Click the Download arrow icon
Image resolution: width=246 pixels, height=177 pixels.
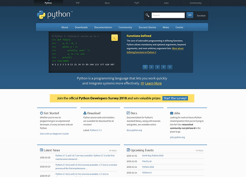[x=85, y=113]
